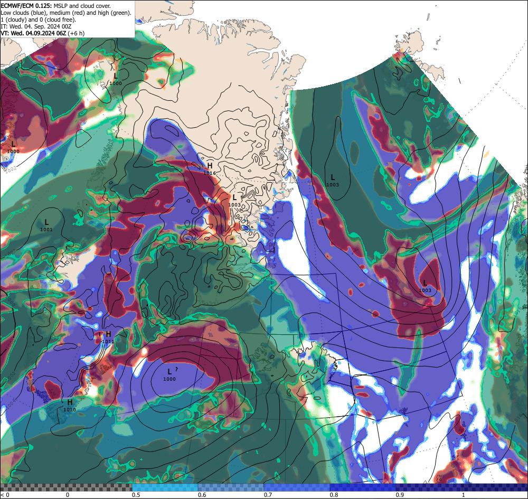Select the 'H 1010' high pressure label
528x499 pixels.
point(70,405)
